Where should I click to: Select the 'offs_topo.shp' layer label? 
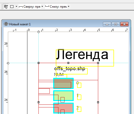pyautogui.click(x=70, y=69)
